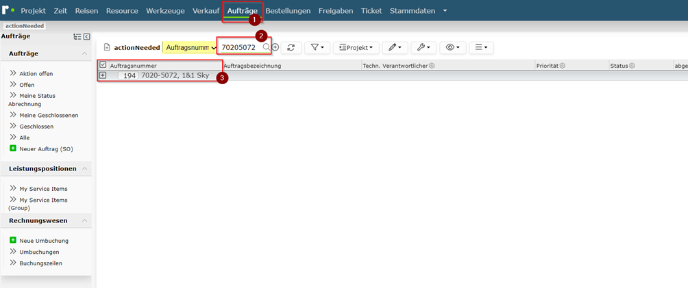The width and height of the screenshot is (688, 288).
Task: Open Umbuchungen list
Action: 39,252
